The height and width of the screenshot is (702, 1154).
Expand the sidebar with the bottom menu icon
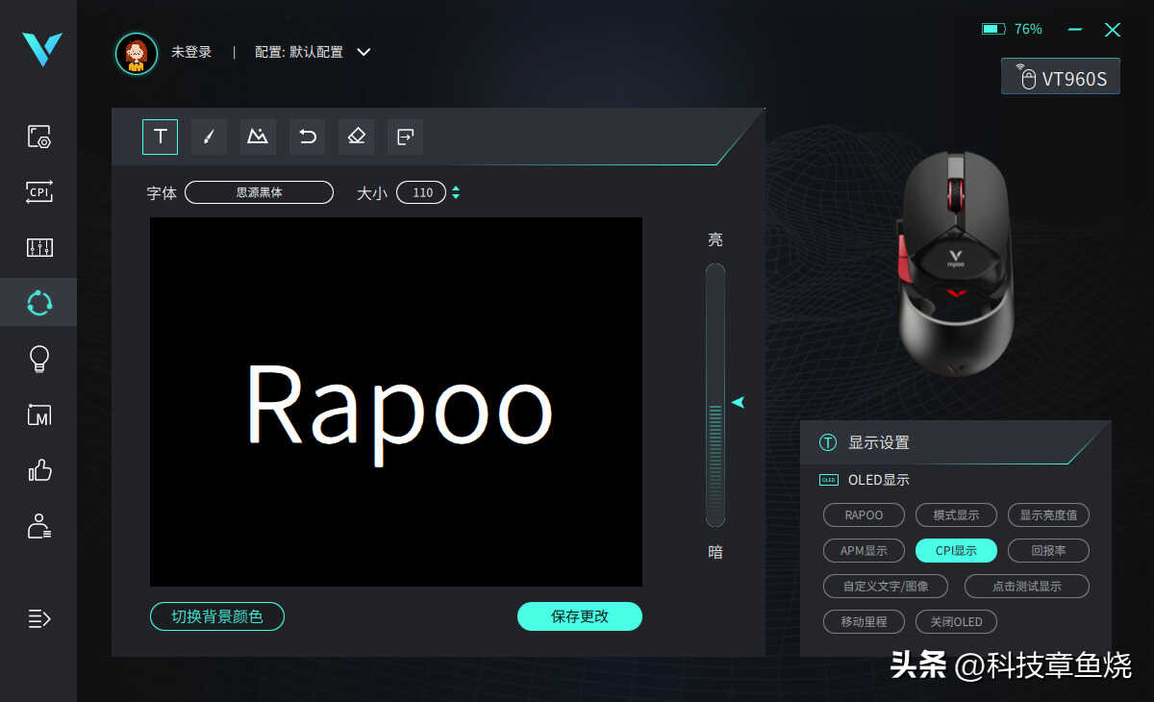point(39,618)
